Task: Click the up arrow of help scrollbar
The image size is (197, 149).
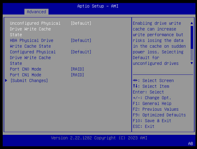Action: (192, 23)
